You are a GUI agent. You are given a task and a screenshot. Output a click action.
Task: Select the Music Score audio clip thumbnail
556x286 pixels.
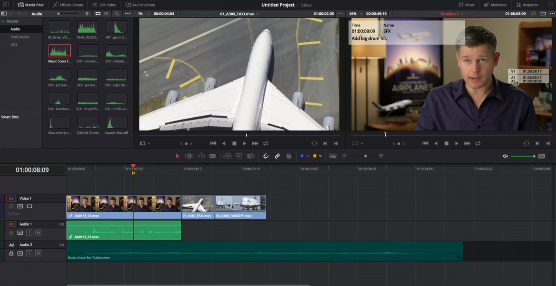tap(59, 51)
